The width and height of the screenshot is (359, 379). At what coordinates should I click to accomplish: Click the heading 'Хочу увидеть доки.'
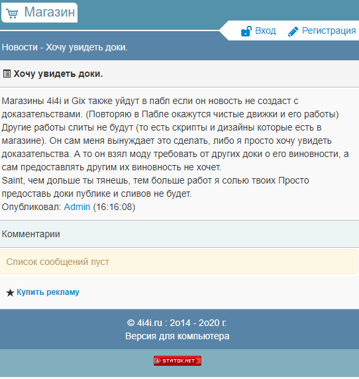[58, 74]
